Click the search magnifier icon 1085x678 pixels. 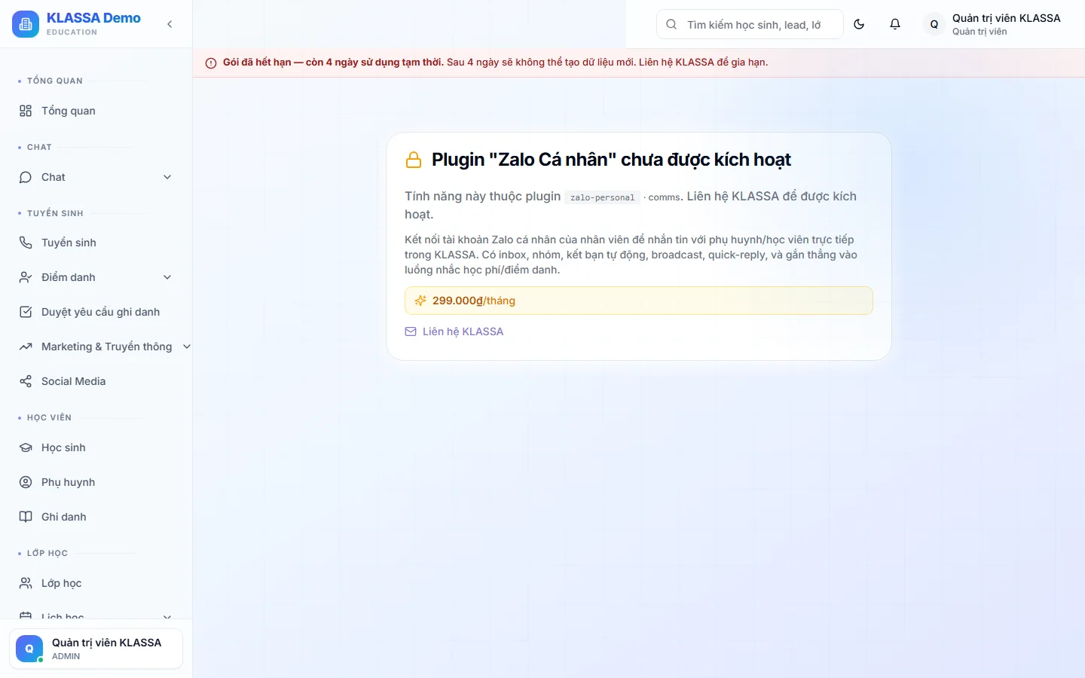(671, 24)
